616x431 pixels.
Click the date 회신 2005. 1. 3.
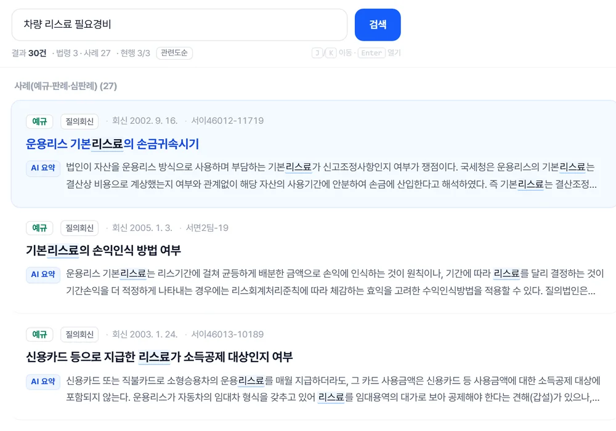coord(142,228)
